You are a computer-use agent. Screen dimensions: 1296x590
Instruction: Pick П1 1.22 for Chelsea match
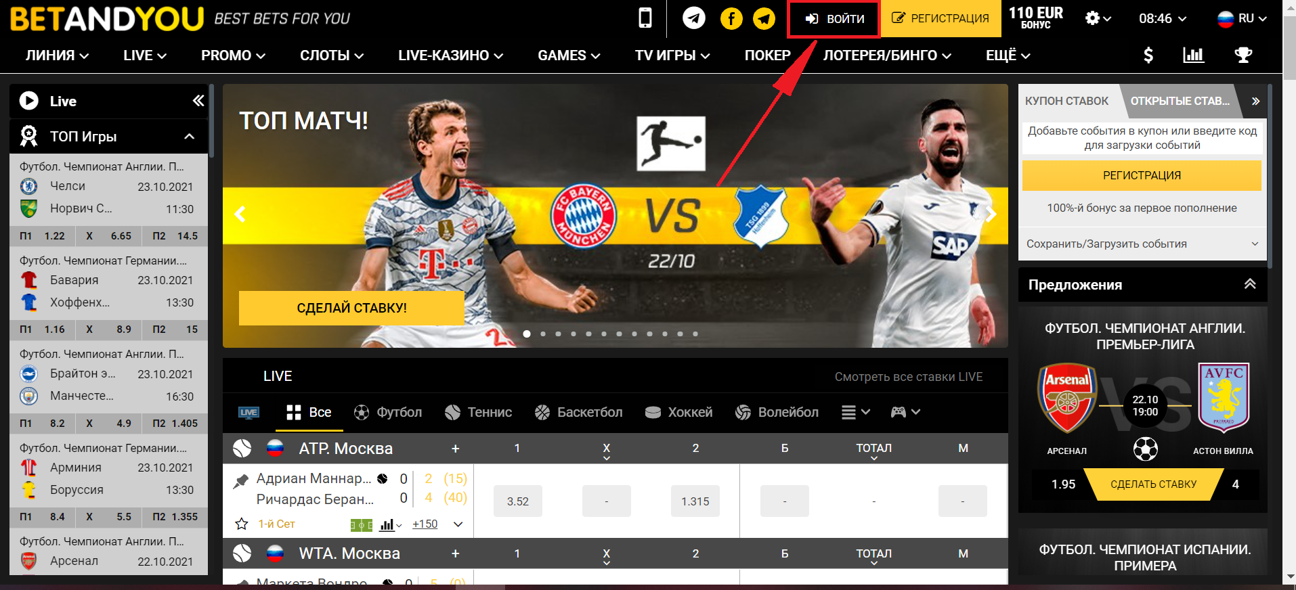pyautogui.click(x=42, y=236)
